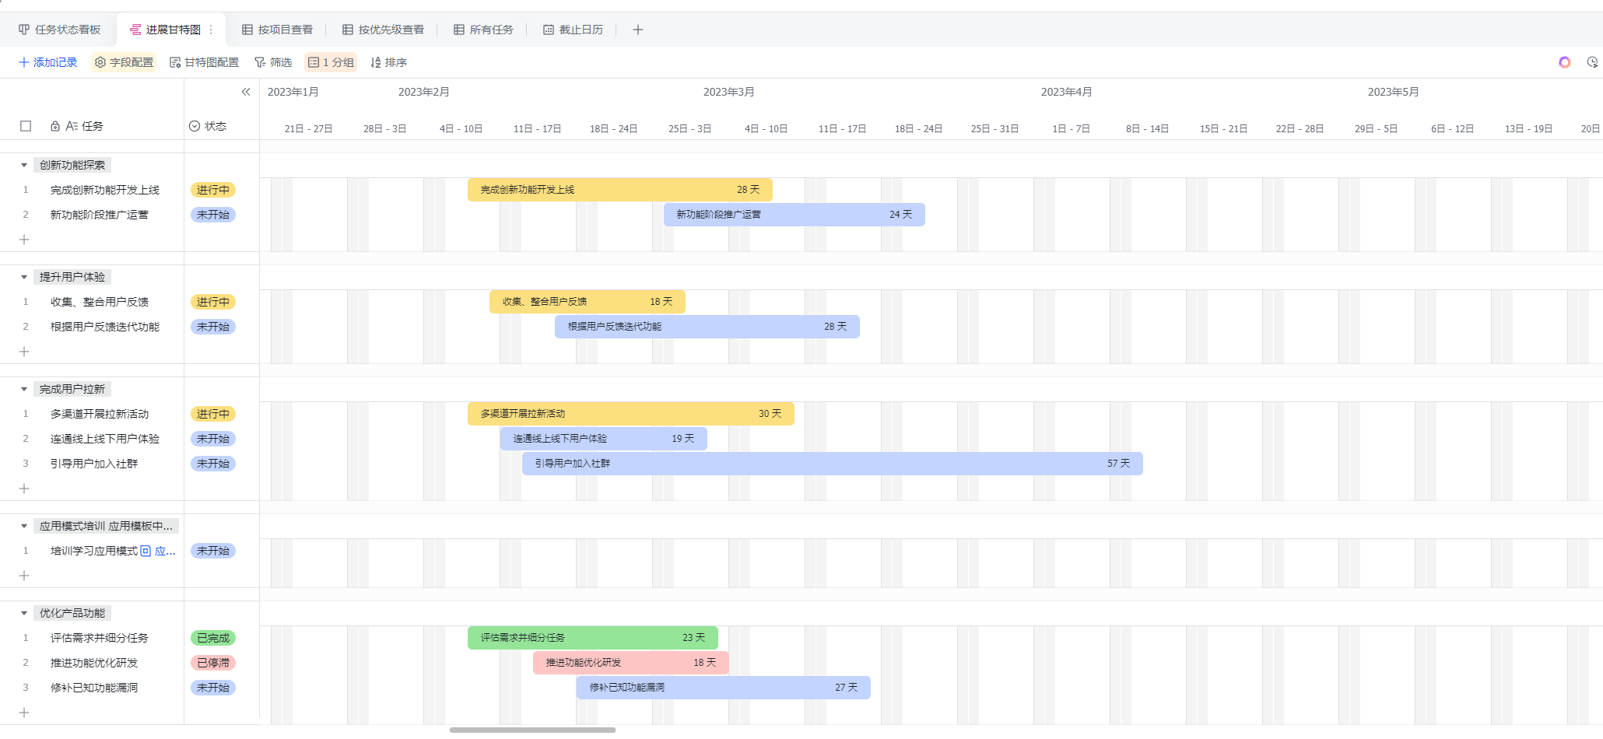
Task: Click the red 已停滞 status tag
Action: tap(212, 663)
